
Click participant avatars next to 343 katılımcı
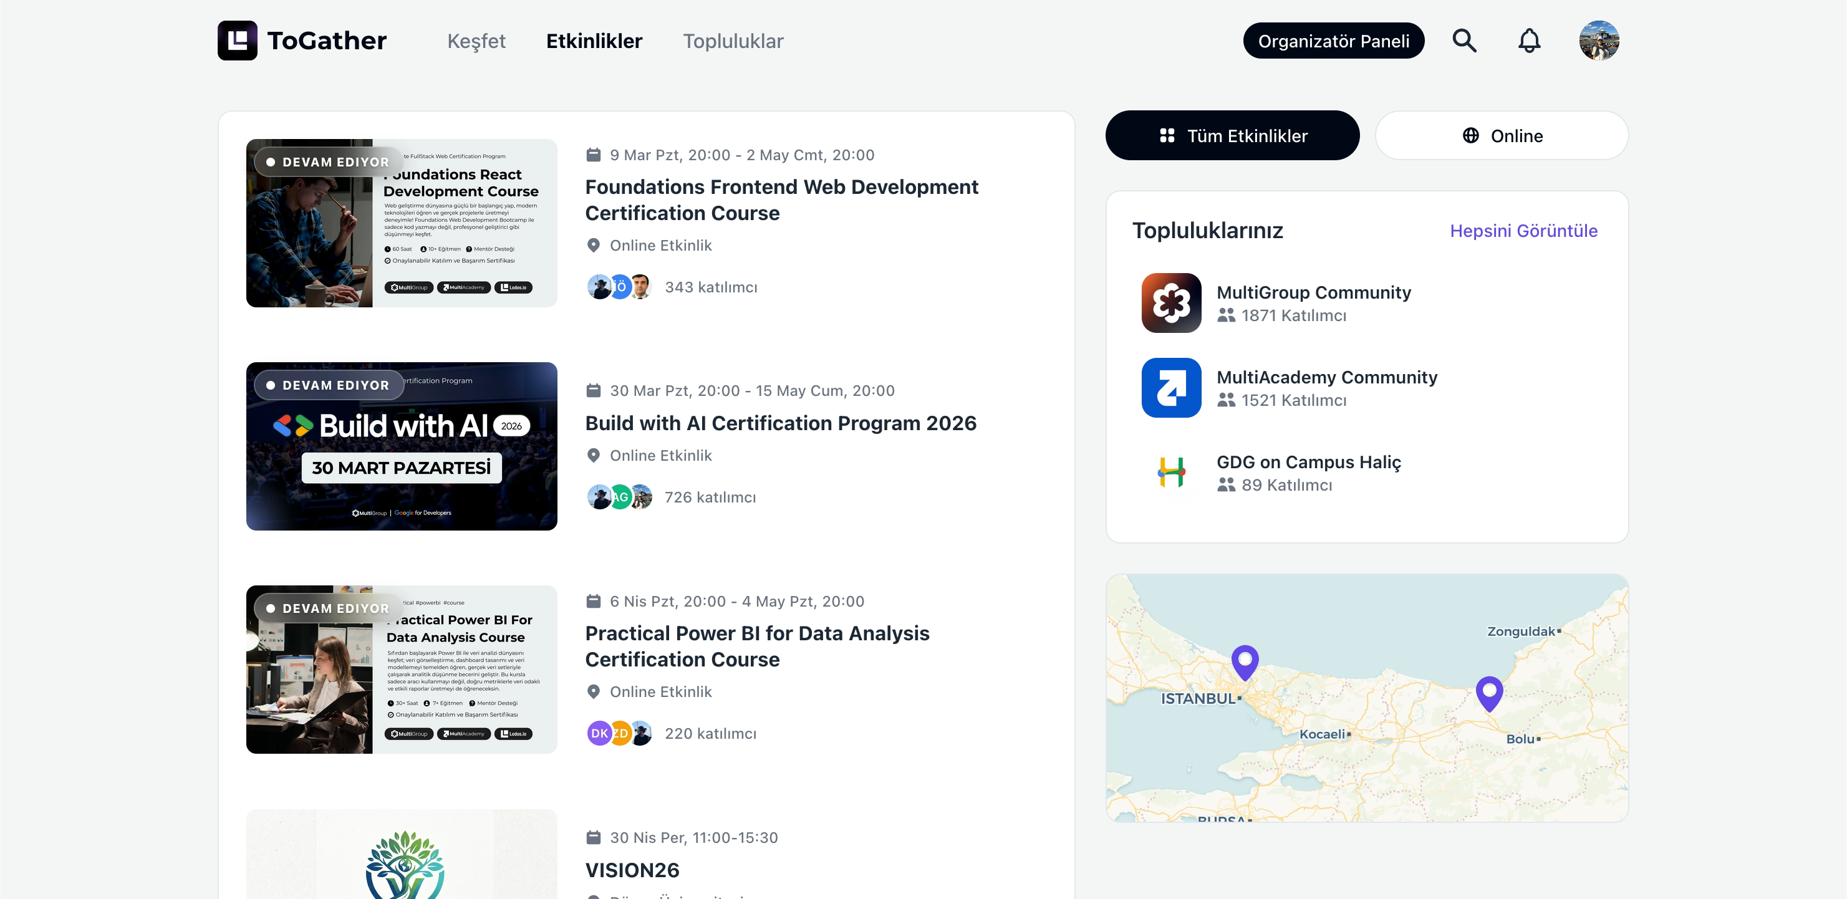619,287
